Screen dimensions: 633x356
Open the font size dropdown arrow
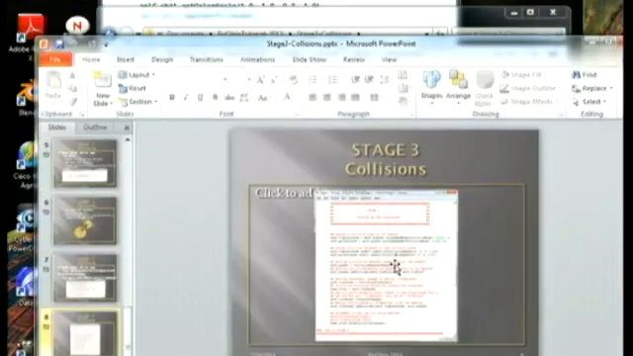click(248, 80)
